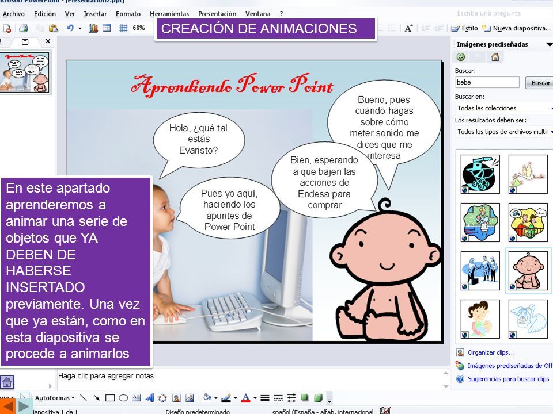
Task: Open Imágenes prediseñadas de Office link
Action: (510, 366)
